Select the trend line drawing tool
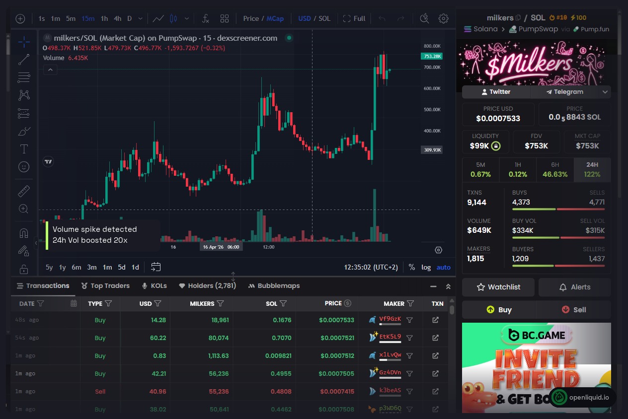The width and height of the screenshot is (628, 419). [24, 60]
